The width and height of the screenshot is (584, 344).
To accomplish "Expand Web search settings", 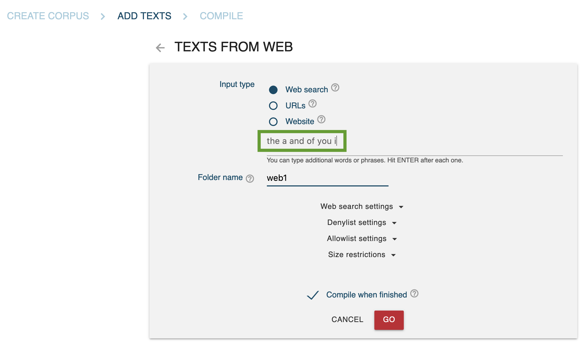I will (362, 207).
